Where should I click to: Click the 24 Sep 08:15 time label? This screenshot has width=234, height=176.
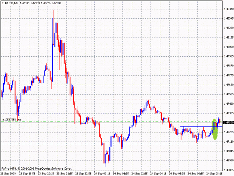coord(215,174)
